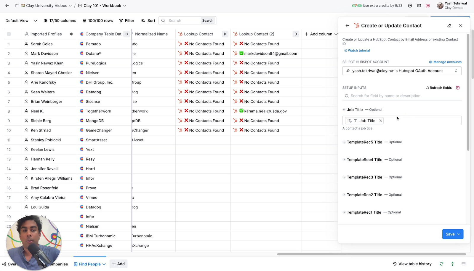Close the Create or Update Contact panel

click(x=461, y=26)
